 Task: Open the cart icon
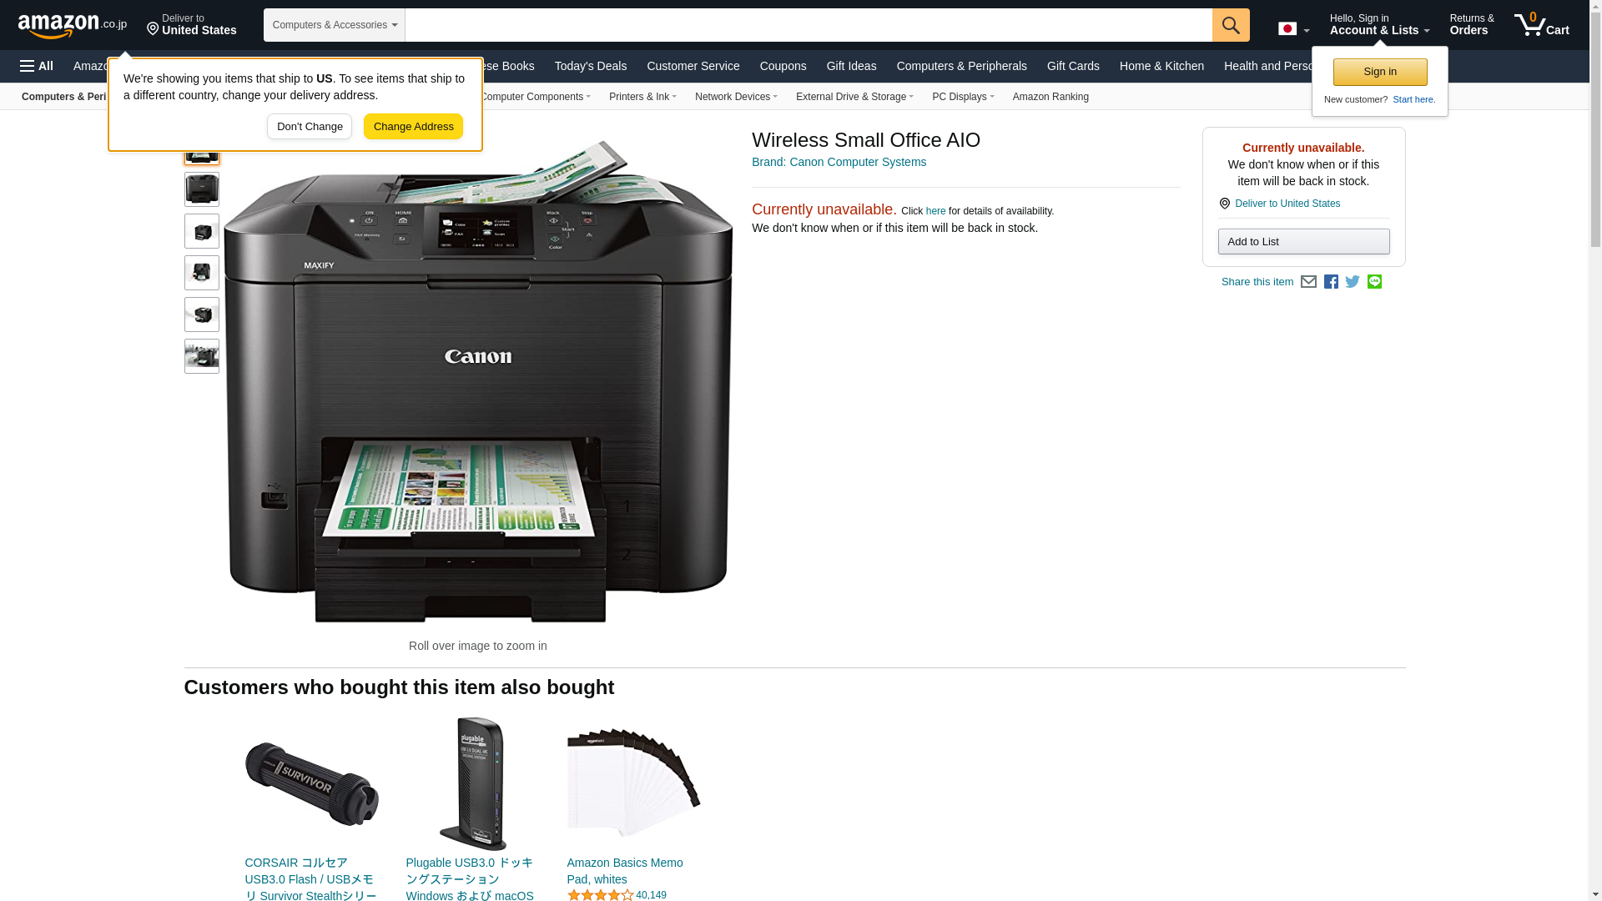[1542, 25]
